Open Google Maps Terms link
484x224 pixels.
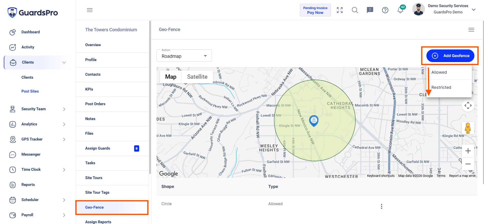pos(441,176)
